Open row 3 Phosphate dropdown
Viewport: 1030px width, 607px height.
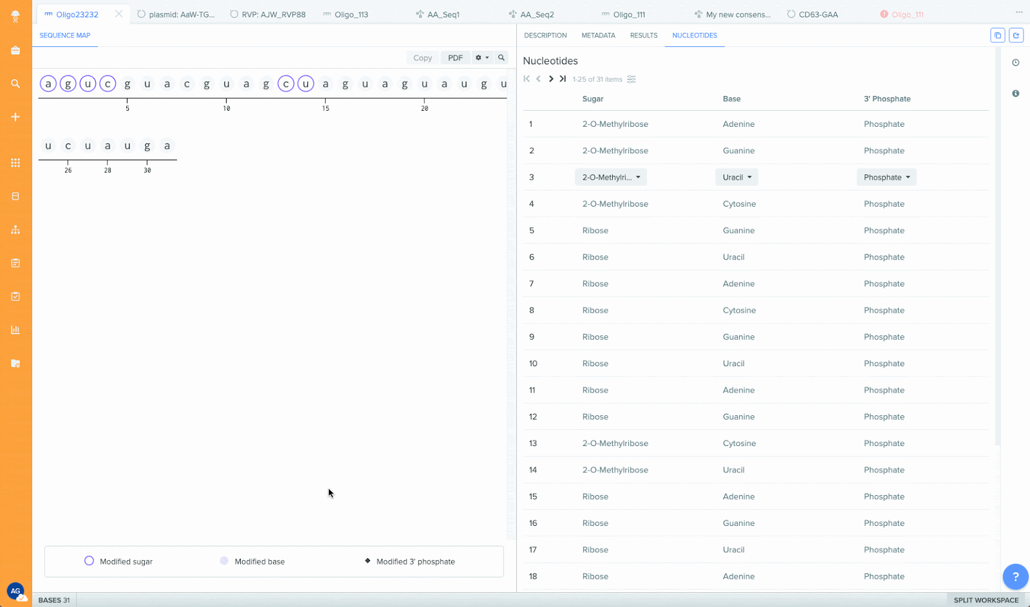pyautogui.click(x=886, y=178)
